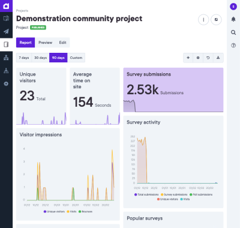
Task: Open the map icon in sidebar
Action: [x=6, y=19]
